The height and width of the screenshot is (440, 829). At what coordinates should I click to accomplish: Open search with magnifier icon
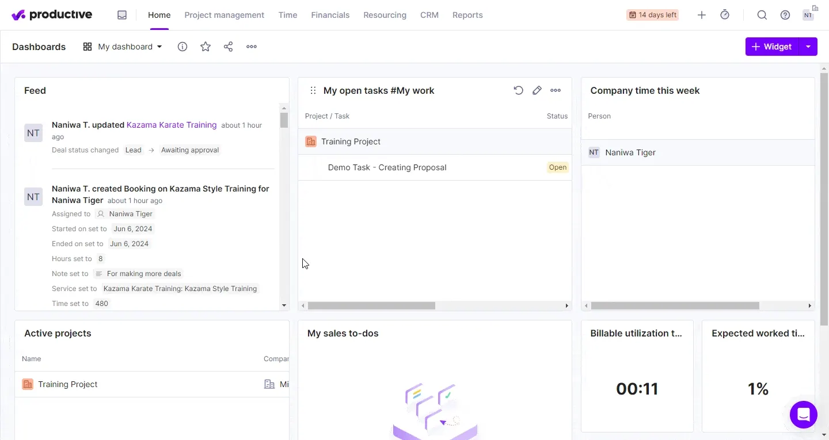coord(762,15)
